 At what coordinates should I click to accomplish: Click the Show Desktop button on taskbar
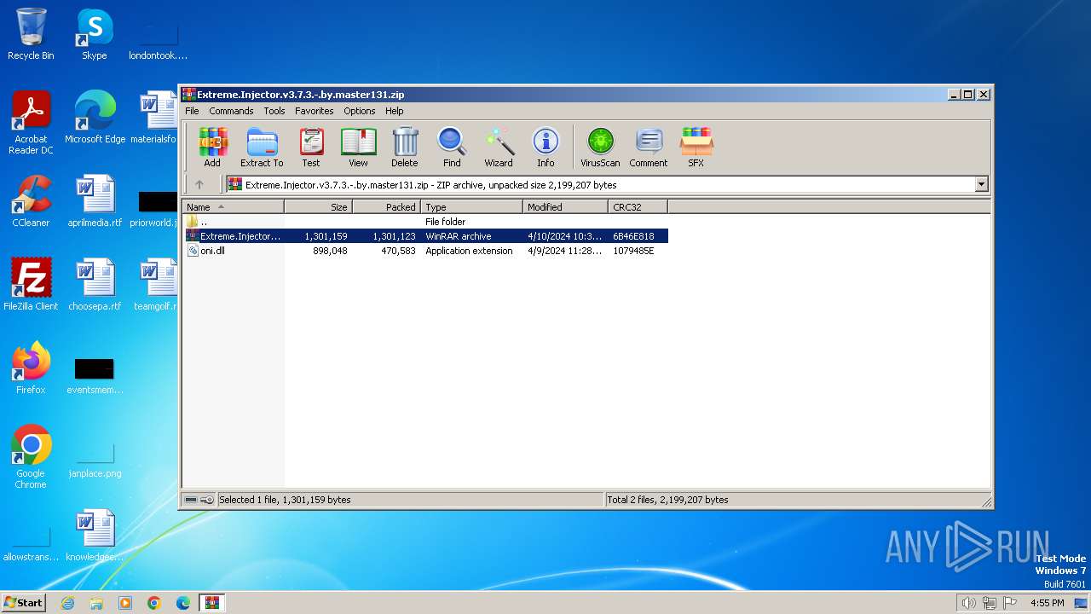coord(1082,603)
